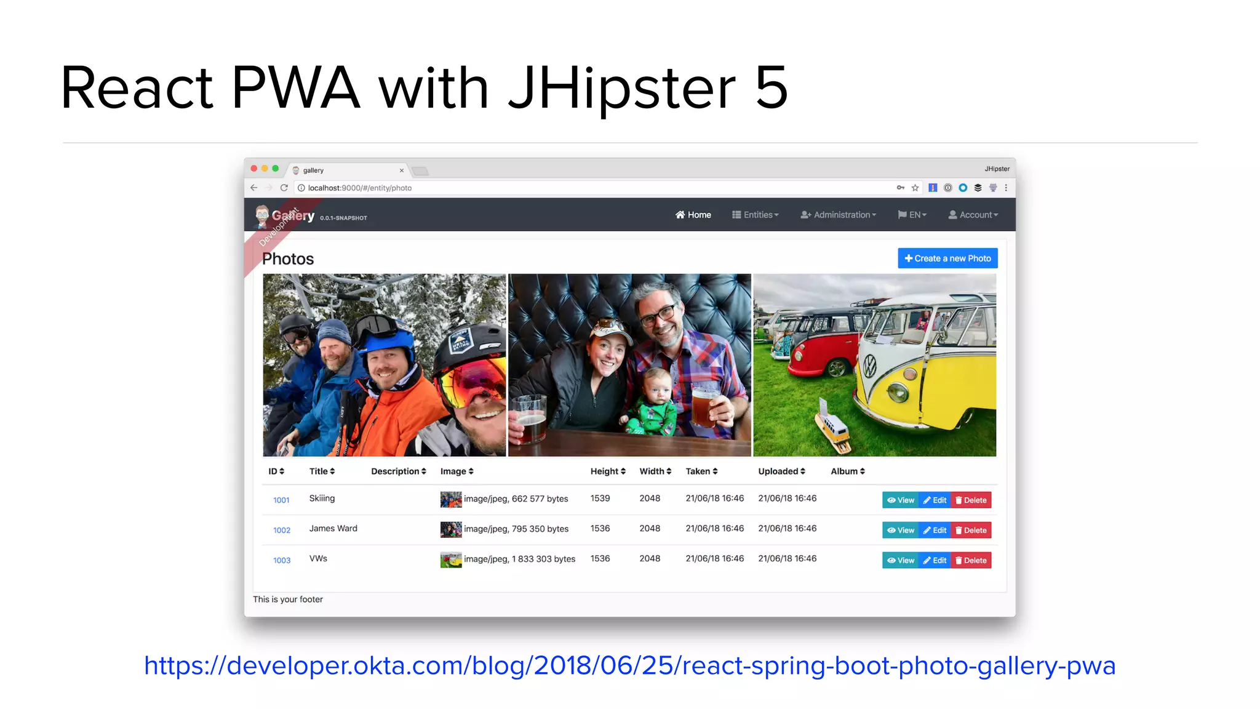
Task: Open the EN language dropdown
Action: coord(912,215)
